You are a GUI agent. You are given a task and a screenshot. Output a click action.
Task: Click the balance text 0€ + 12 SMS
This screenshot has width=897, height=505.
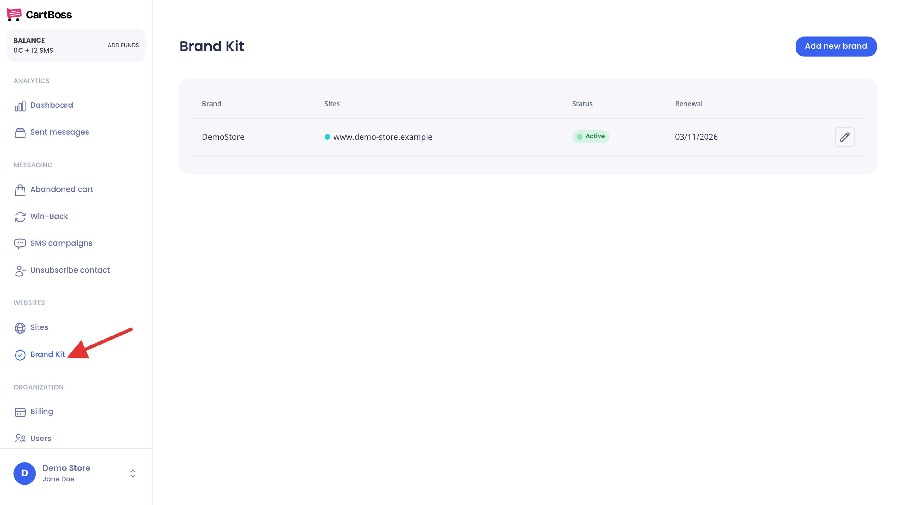(33, 51)
